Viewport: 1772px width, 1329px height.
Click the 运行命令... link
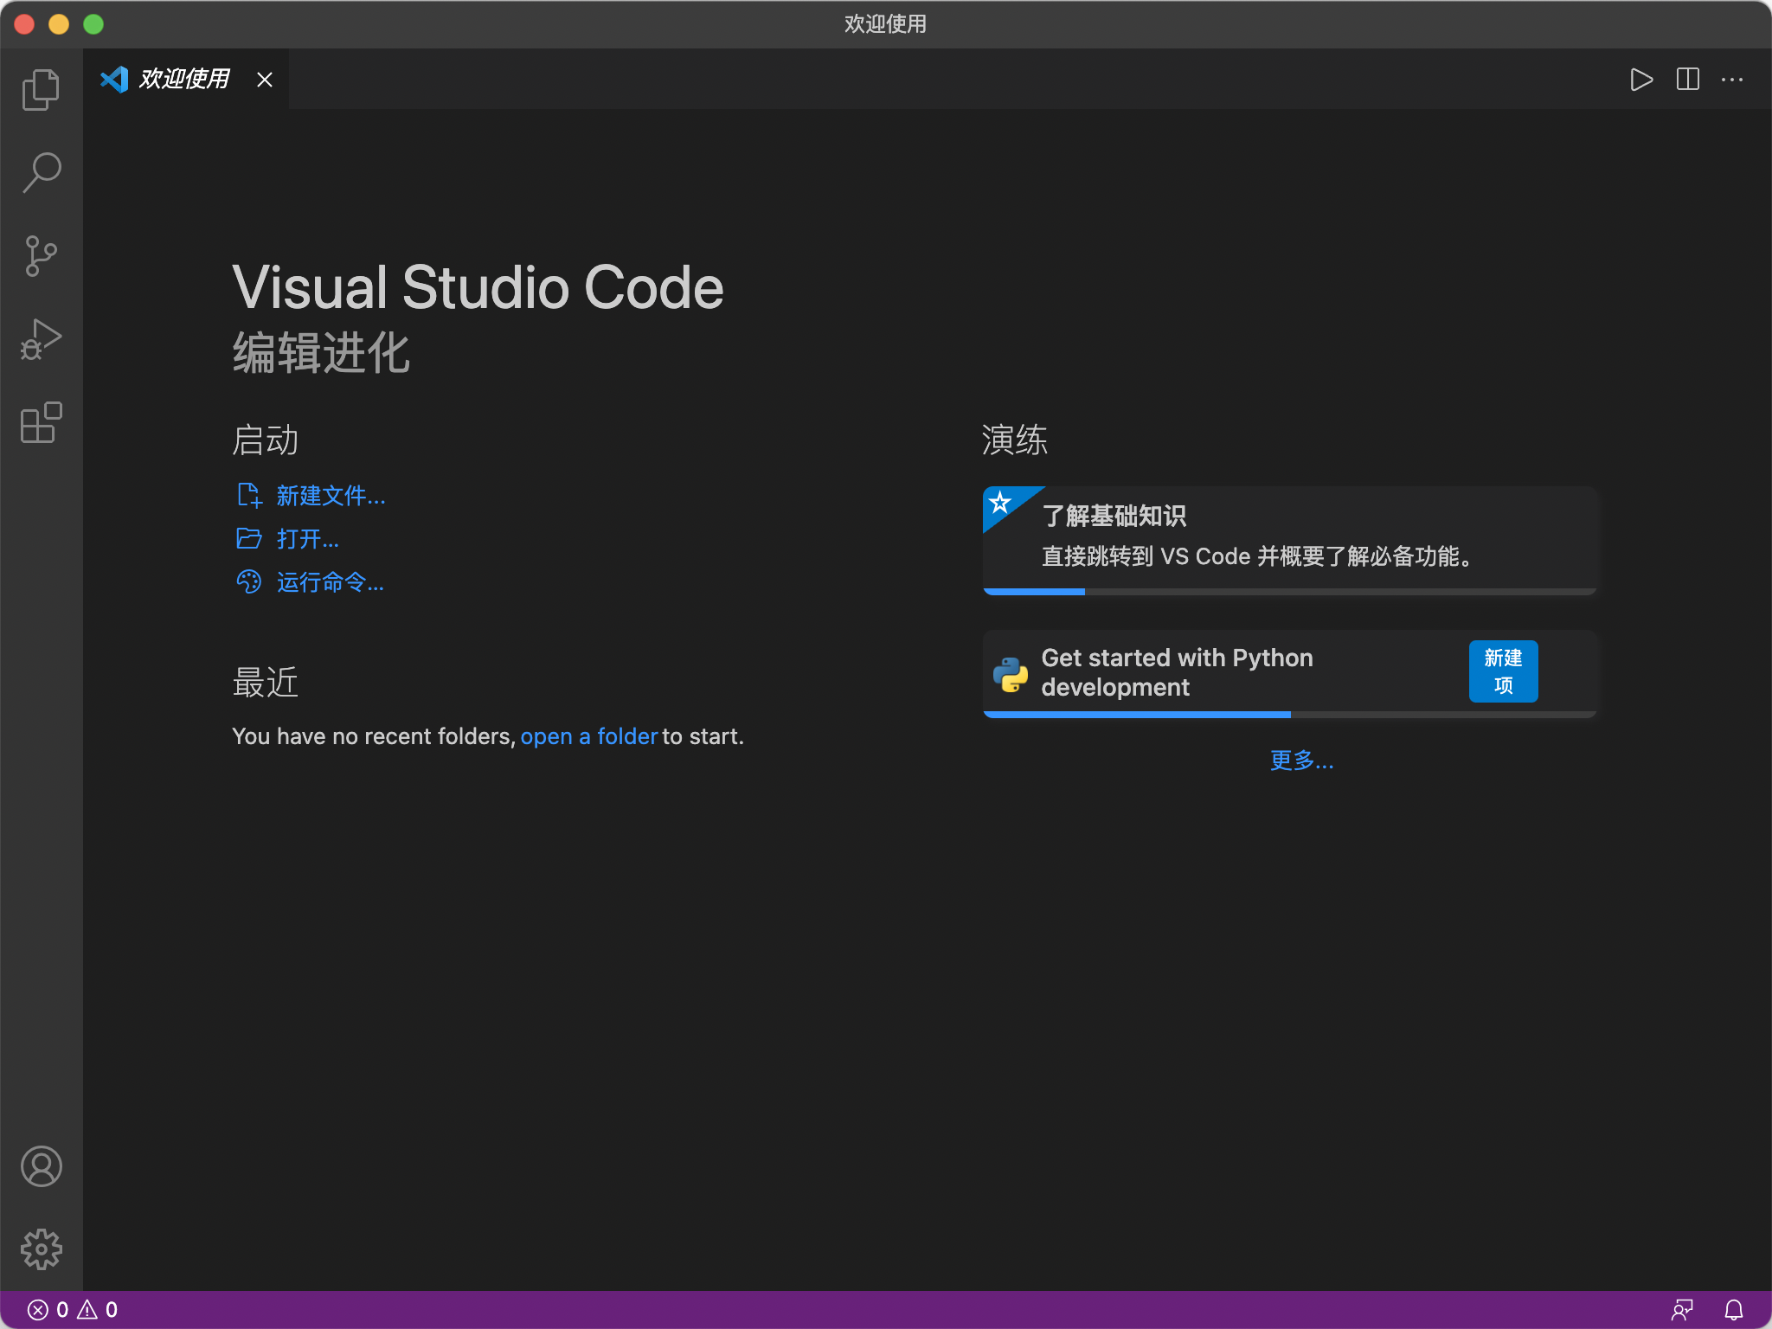(x=330, y=582)
